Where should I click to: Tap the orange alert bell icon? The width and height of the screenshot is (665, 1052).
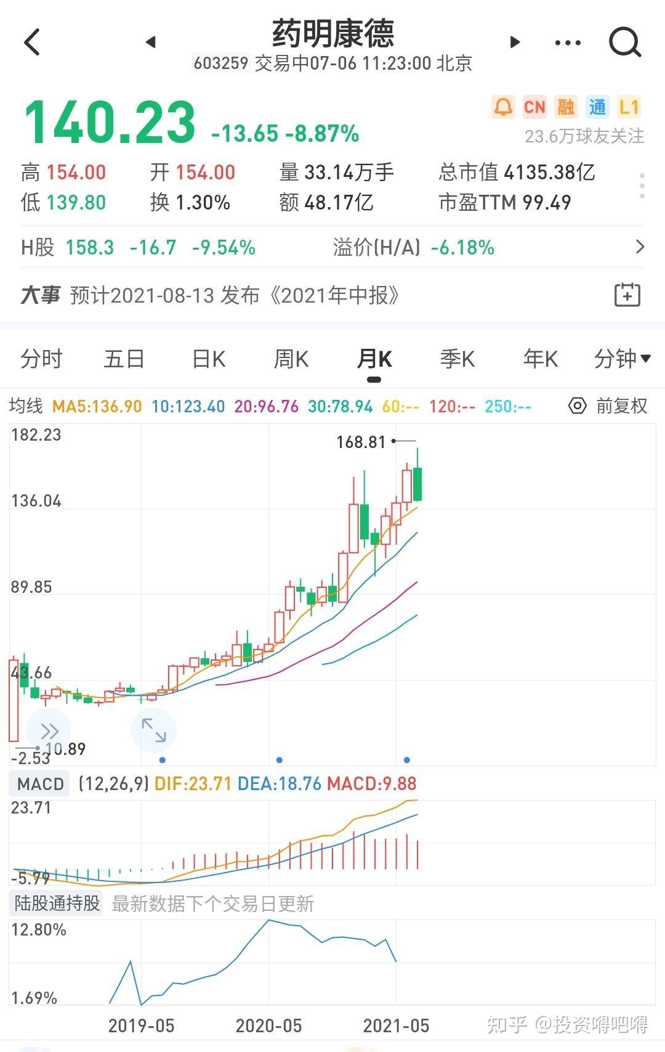click(x=503, y=107)
